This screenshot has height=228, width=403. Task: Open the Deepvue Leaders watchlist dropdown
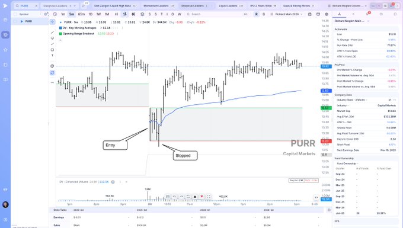click(x=75, y=6)
